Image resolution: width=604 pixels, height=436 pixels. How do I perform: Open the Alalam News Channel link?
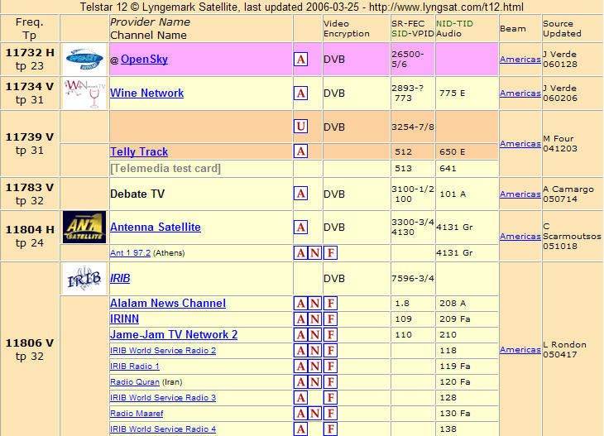tap(168, 303)
